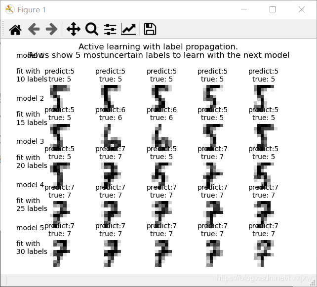The width and height of the screenshot is (317, 287).
Task: Select the Zoom to rectangle tool
Action: point(92,29)
